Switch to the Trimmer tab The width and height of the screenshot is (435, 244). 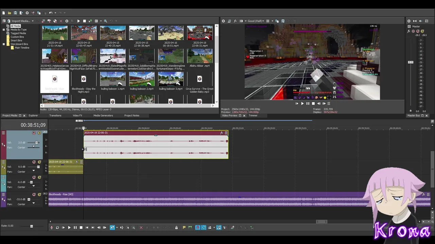253,116
